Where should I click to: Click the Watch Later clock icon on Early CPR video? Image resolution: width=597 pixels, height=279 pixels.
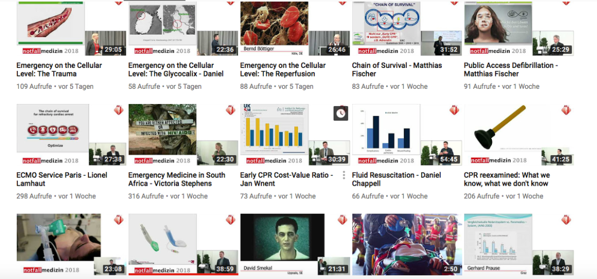[341, 114]
